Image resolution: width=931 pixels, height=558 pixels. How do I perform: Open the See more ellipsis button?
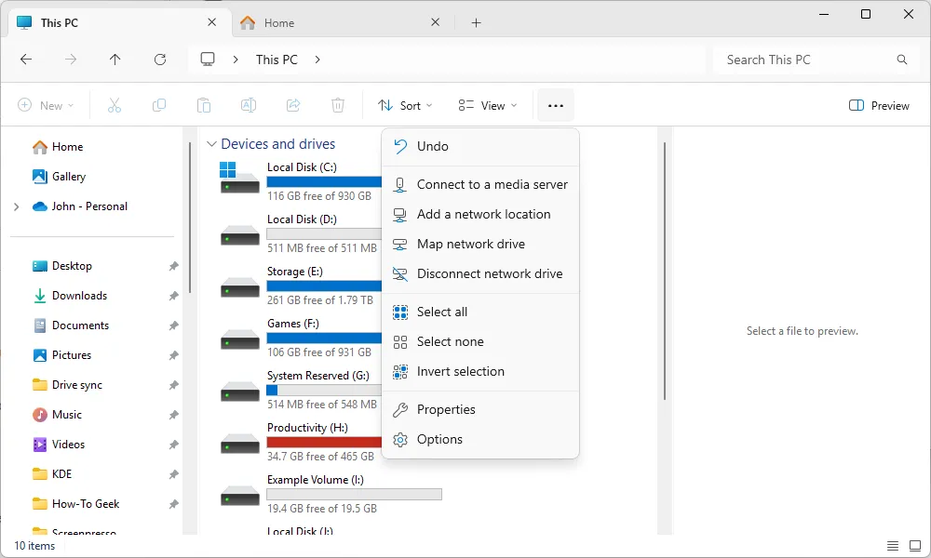coord(556,105)
